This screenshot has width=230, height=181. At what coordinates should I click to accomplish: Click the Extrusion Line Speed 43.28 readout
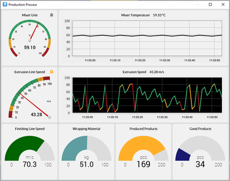[x=36, y=114]
